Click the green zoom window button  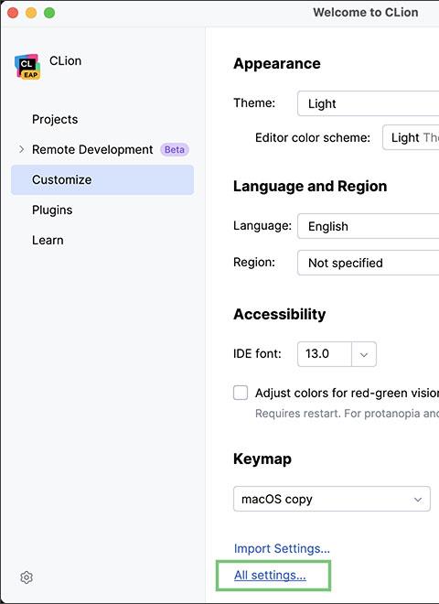click(49, 13)
